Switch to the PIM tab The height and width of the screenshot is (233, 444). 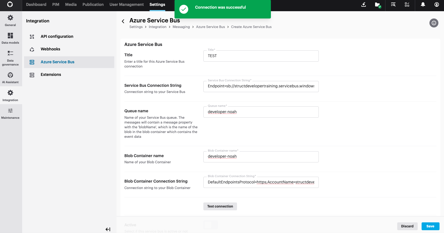tap(56, 4)
